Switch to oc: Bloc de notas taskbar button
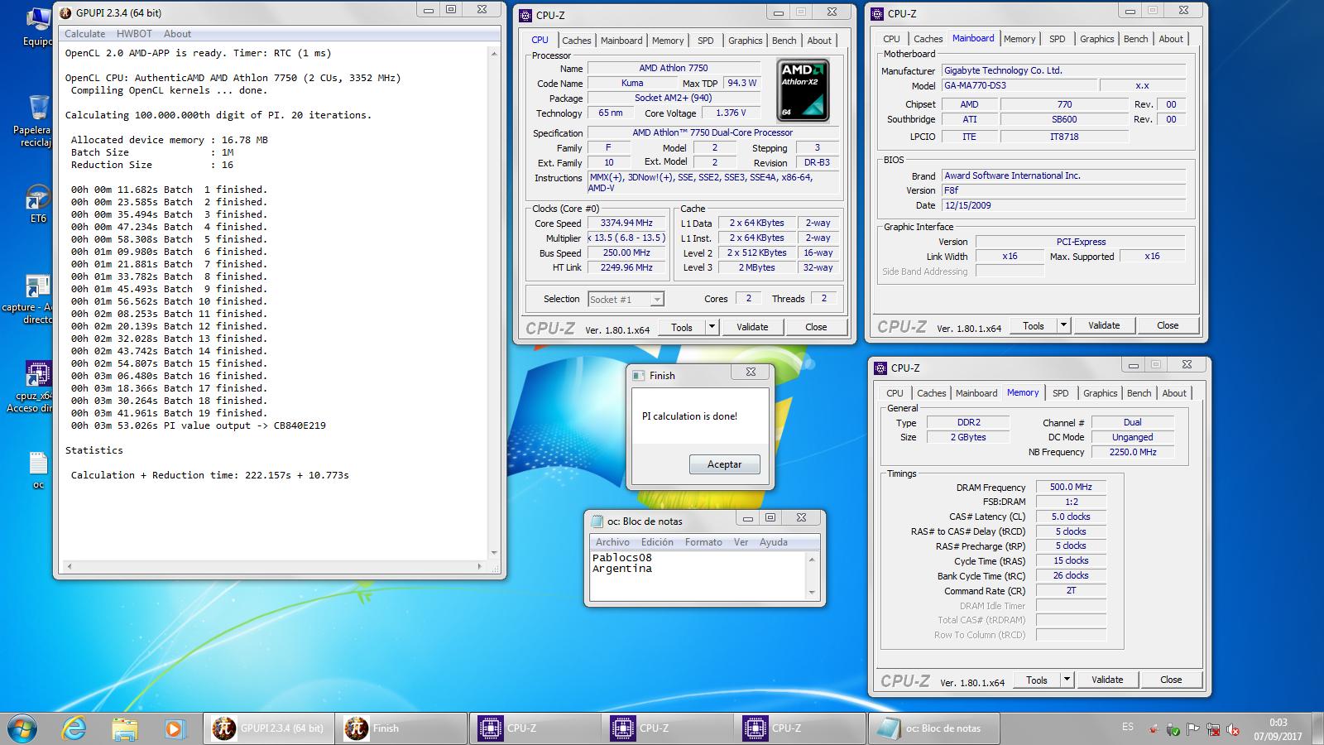Viewport: 1324px width, 745px height. (x=934, y=728)
